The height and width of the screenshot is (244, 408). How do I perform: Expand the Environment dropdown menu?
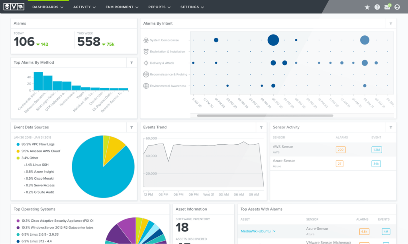(x=122, y=7)
